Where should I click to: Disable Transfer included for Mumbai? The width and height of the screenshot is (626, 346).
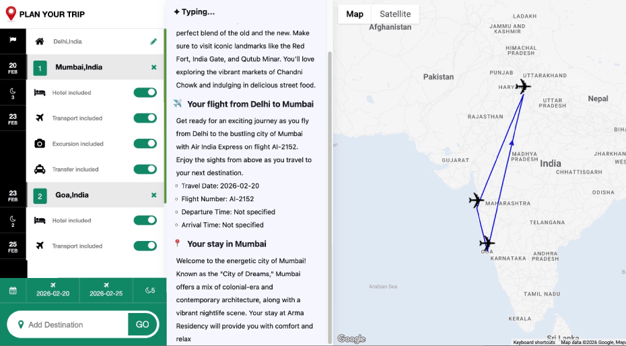click(145, 169)
